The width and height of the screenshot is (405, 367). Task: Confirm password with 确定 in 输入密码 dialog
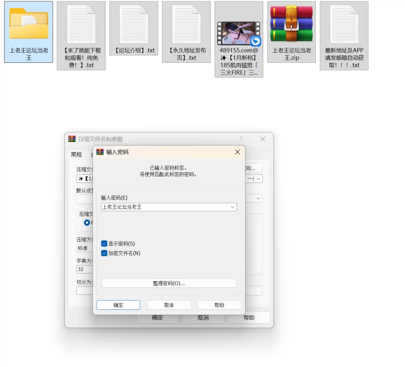pyautogui.click(x=118, y=305)
